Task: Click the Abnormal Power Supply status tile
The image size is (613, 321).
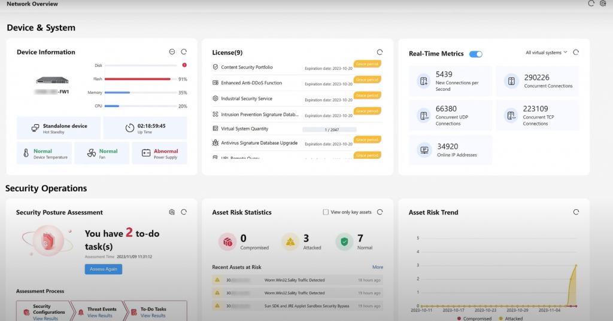Action: 159,154
